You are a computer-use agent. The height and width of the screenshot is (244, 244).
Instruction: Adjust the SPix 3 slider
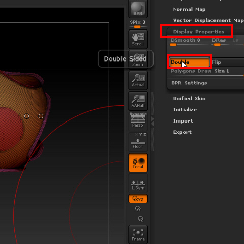pos(138,24)
